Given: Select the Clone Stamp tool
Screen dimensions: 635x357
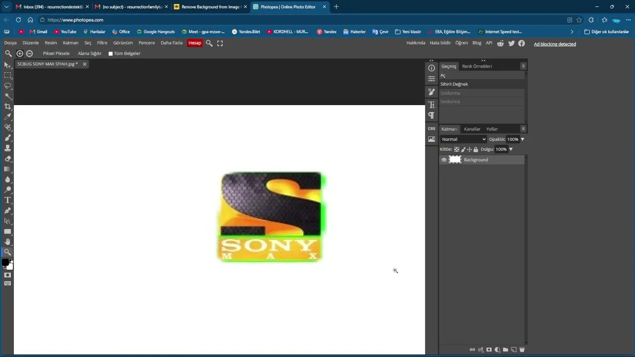Looking at the screenshot, I should click(7, 148).
